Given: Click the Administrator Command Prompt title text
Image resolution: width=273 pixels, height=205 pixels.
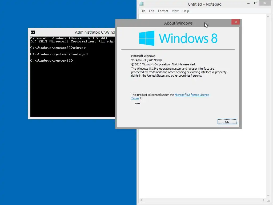Looking at the screenshot, I should [95, 32].
